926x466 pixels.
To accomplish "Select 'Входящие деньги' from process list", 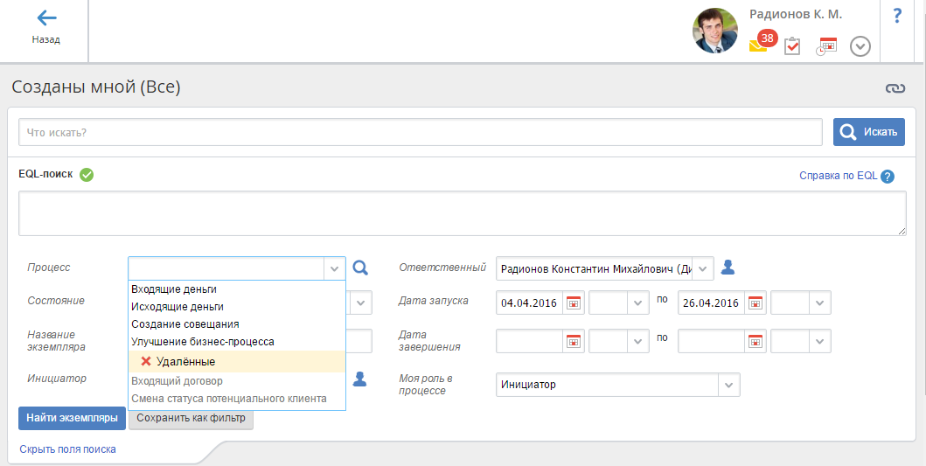I will (174, 289).
